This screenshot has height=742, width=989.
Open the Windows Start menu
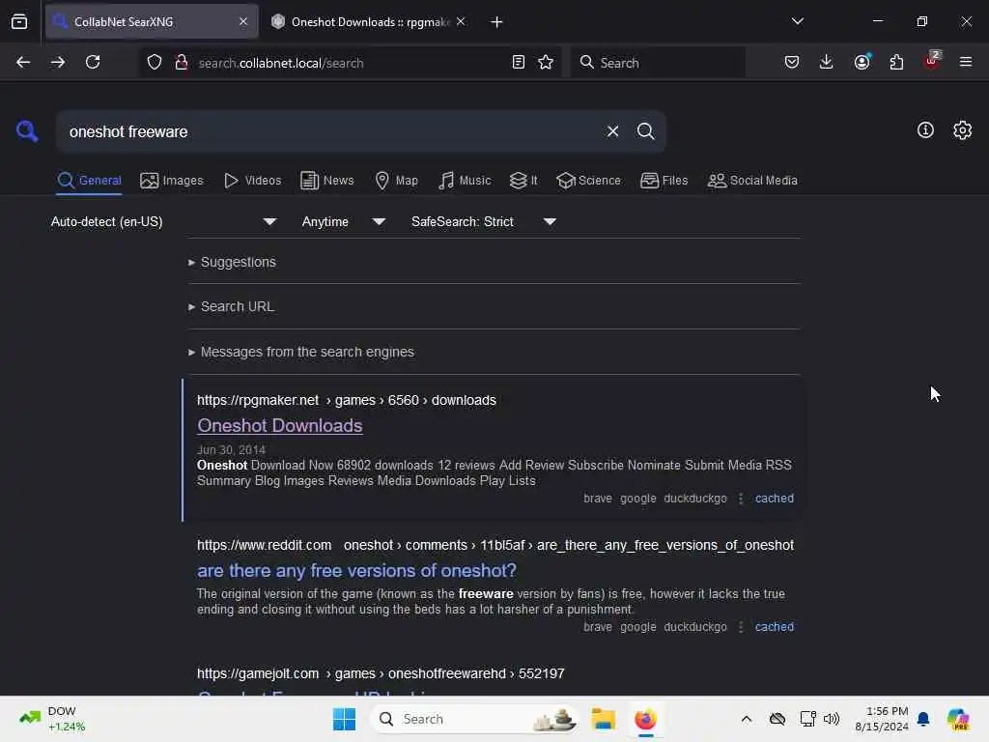pos(344,719)
